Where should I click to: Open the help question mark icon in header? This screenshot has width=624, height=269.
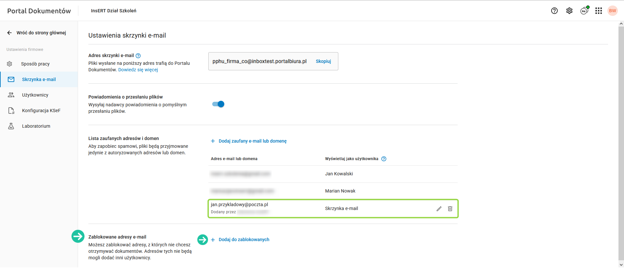(554, 11)
